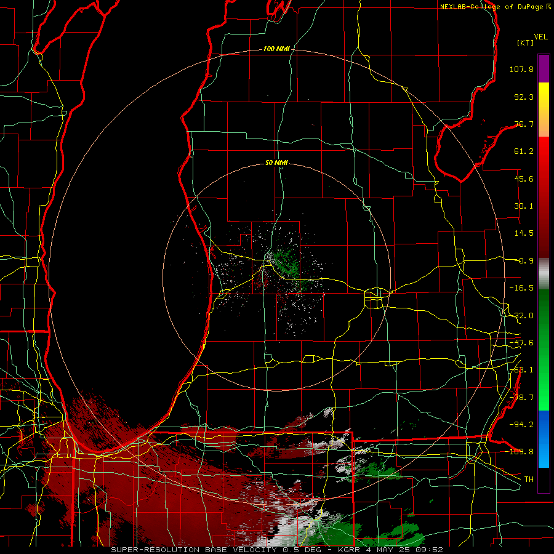
Task: Pick the yellow-orange segment of the color bar
Action: point(544,110)
